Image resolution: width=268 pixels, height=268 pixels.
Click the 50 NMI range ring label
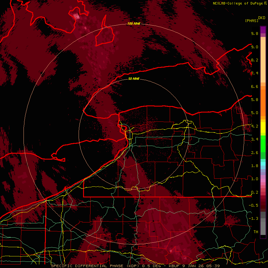134,79
